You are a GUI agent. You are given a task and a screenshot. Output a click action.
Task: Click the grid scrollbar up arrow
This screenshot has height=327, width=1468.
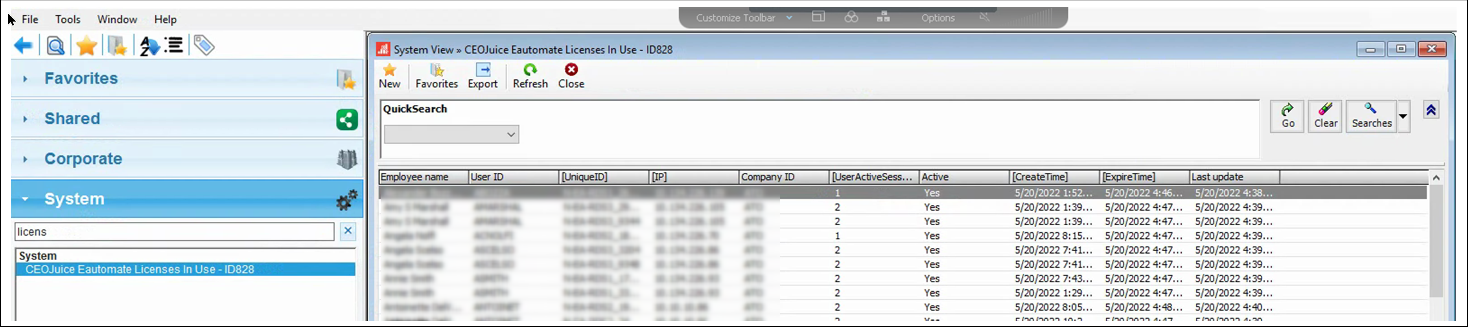point(1436,177)
